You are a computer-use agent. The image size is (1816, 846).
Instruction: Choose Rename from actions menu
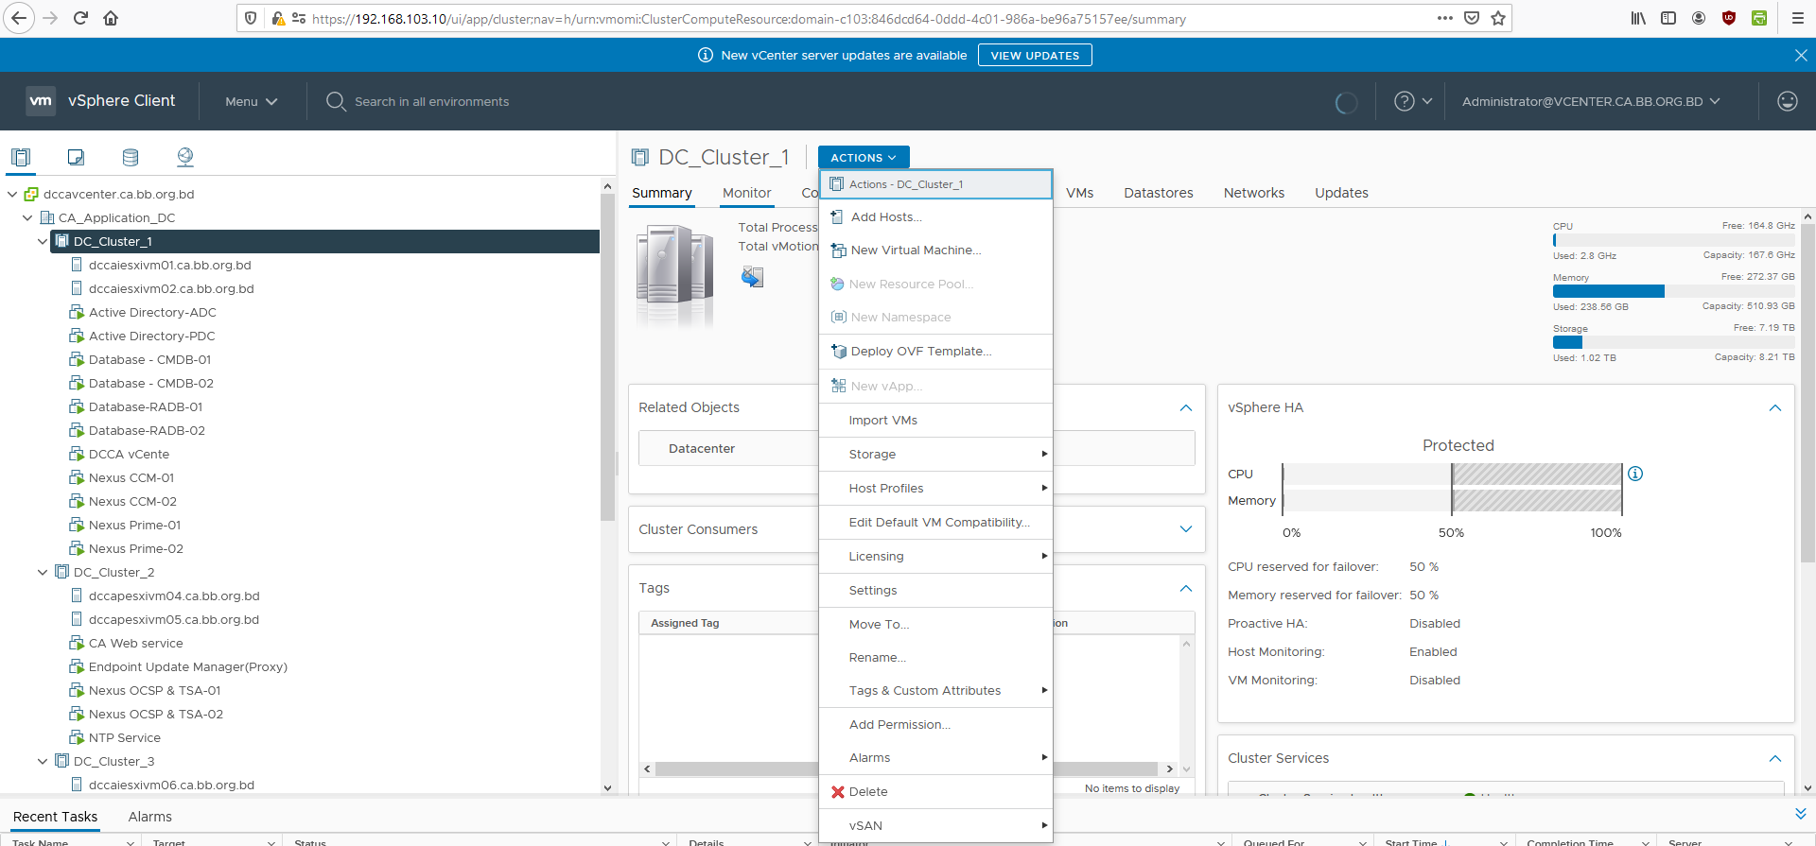[x=936, y=658]
